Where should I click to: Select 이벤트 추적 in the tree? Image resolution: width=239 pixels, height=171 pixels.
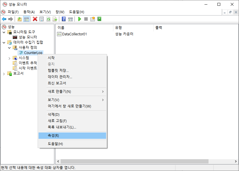[x=28, y=63]
